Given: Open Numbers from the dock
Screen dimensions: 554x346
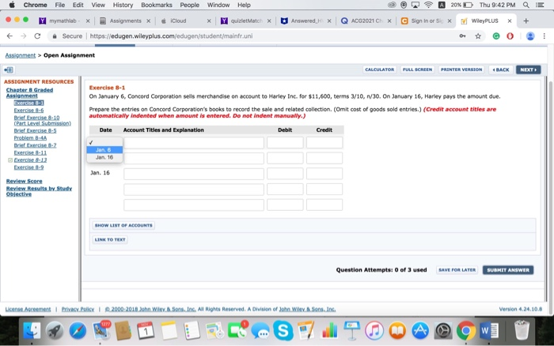Looking at the screenshot, I should 329,331.
